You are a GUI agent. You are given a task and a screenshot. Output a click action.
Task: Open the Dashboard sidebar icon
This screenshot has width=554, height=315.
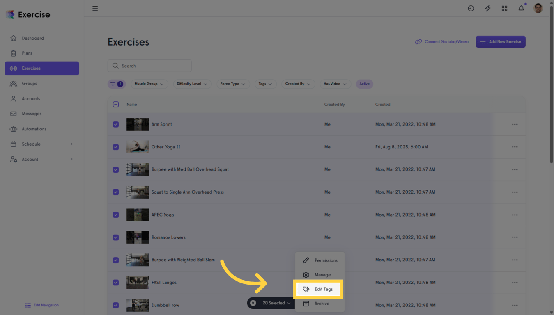tap(14, 38)
